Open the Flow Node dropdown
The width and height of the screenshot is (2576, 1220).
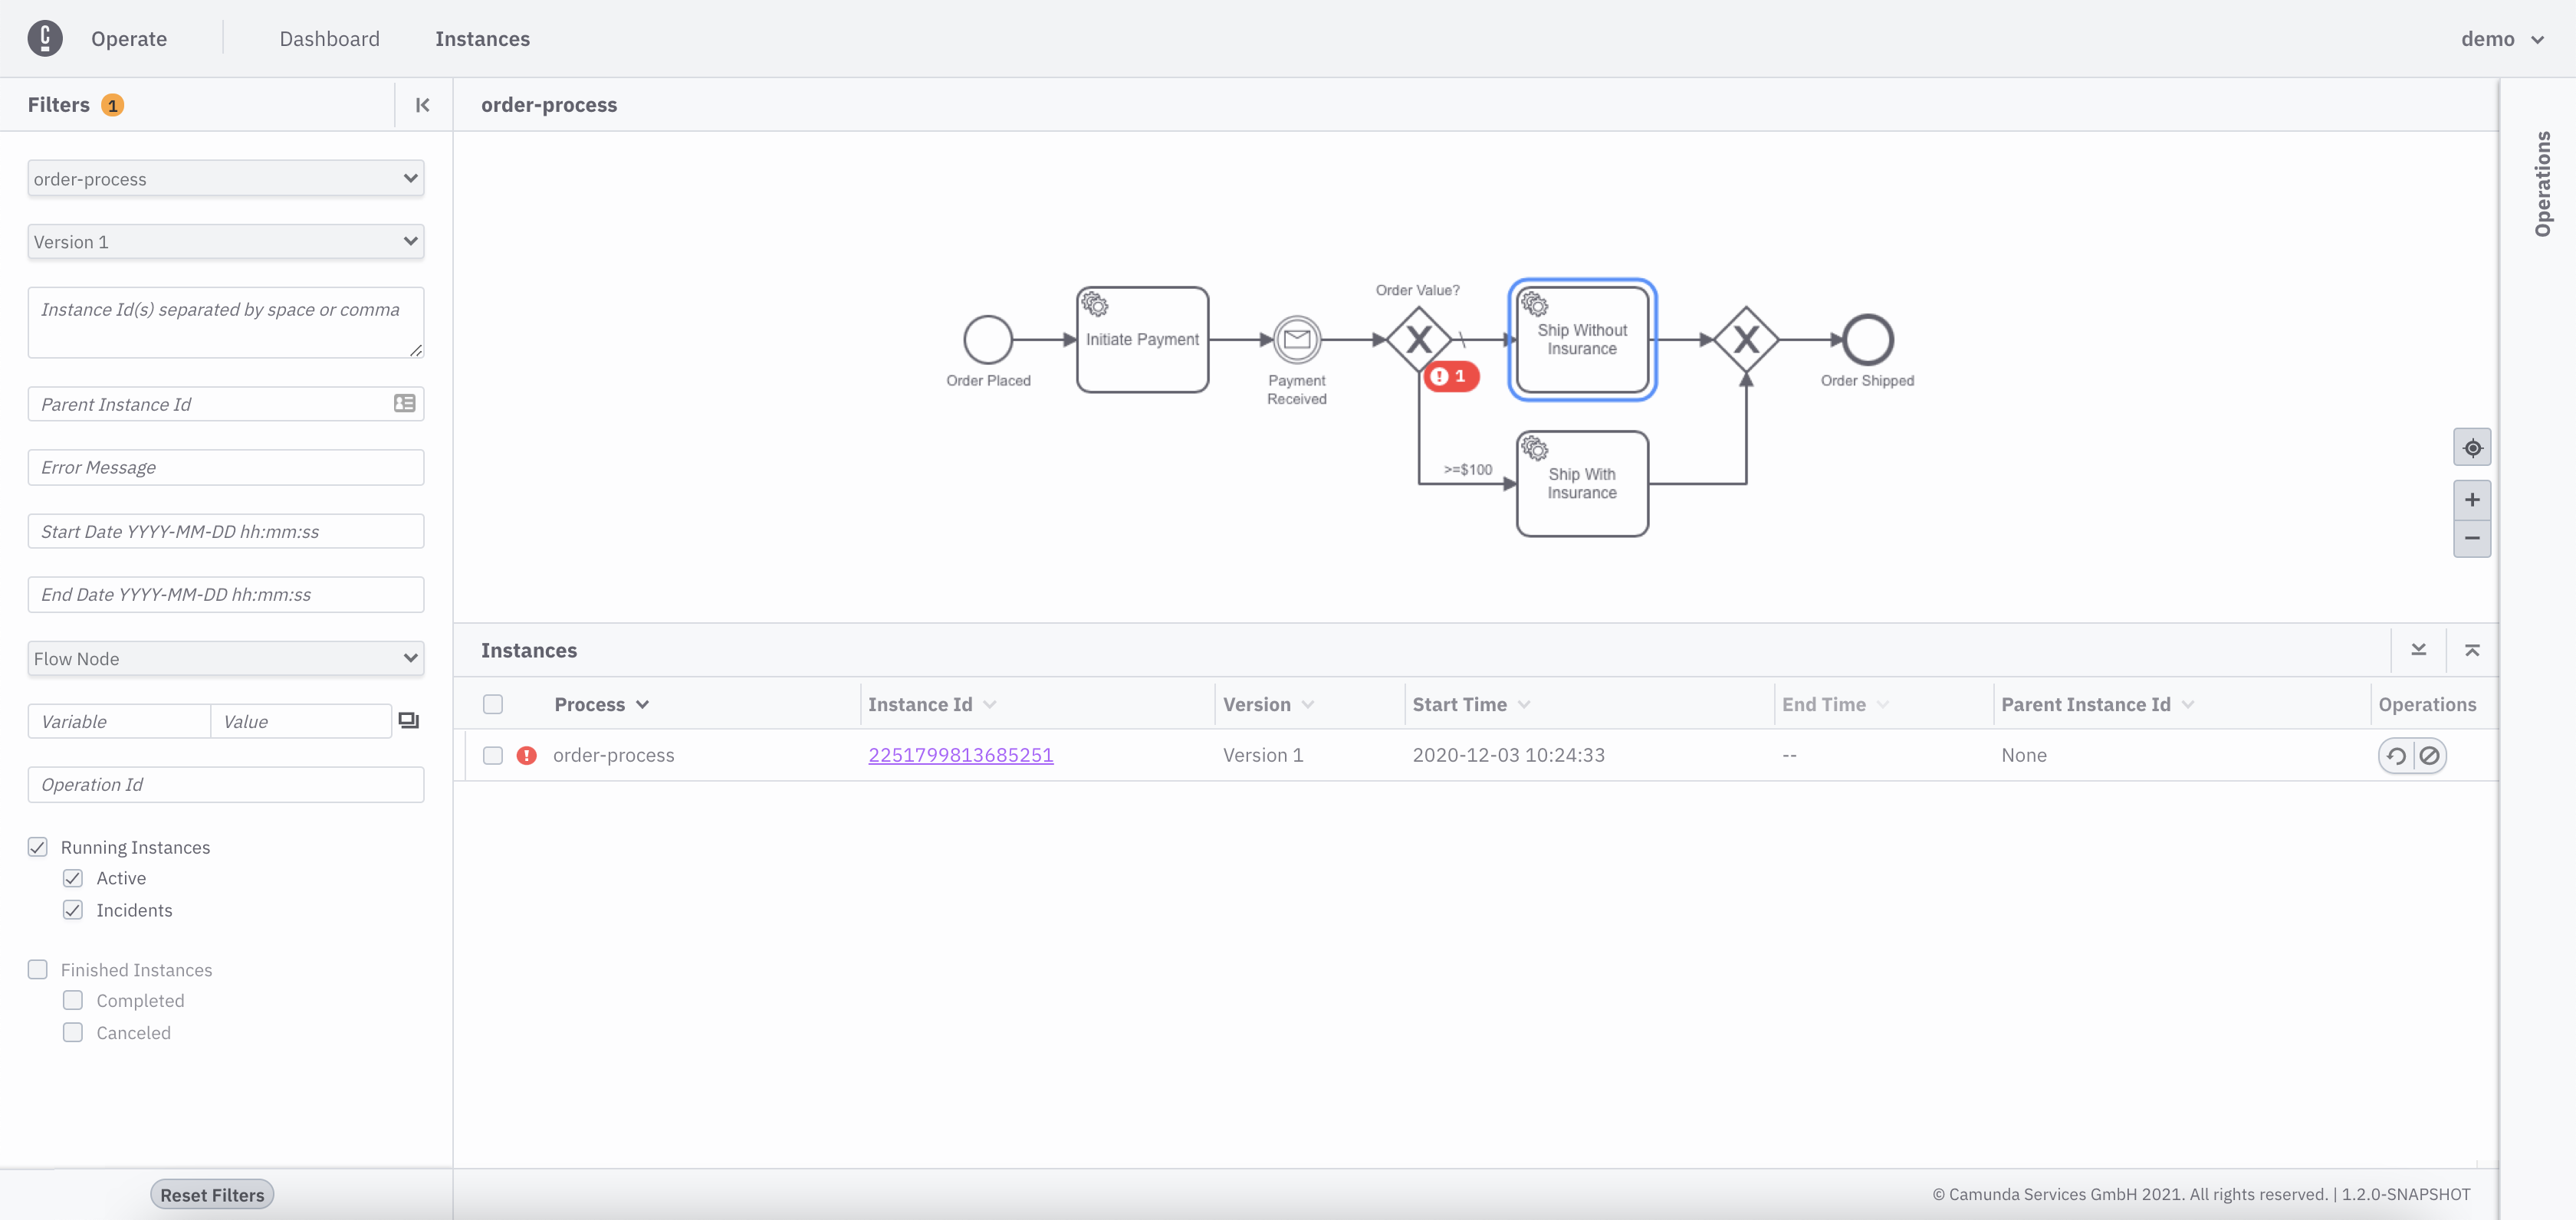click(x=225, y=658)
